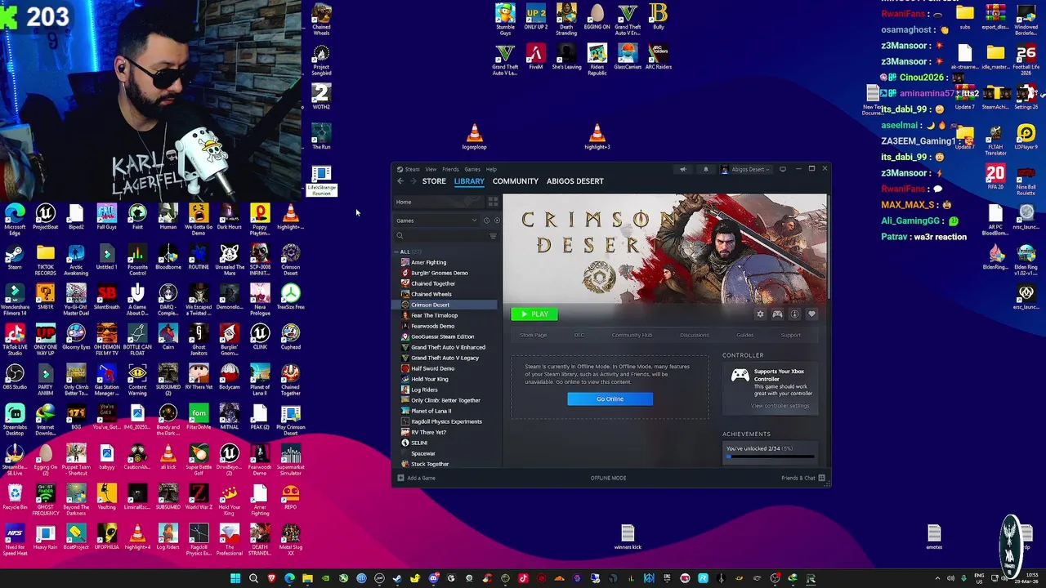
Task: Open View controller settings link
Action: coord(780,406)
